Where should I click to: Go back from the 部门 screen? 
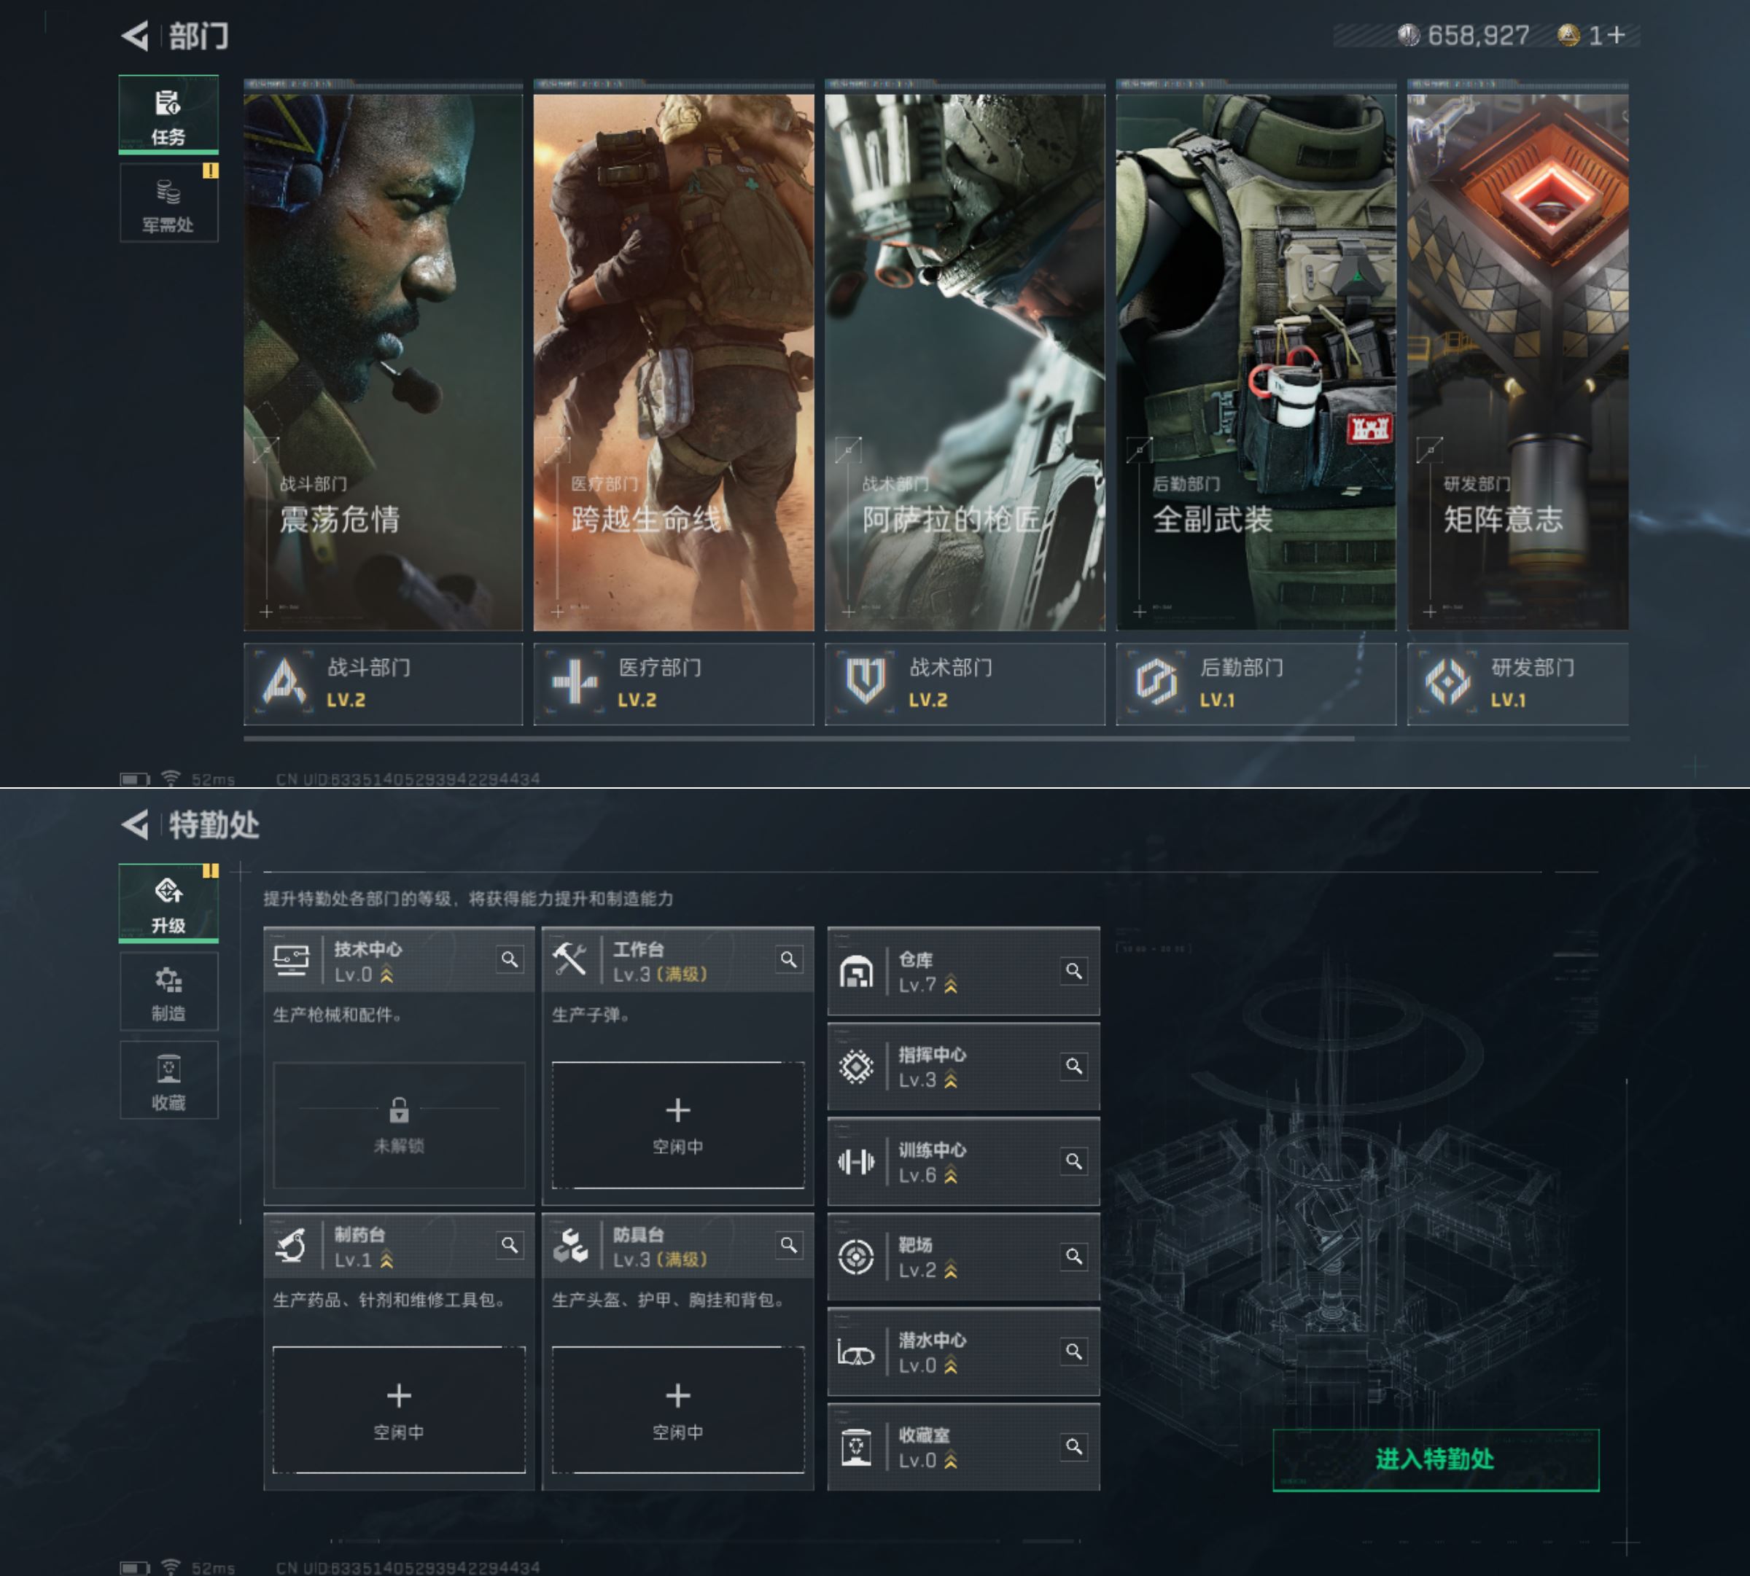[135, 36]
